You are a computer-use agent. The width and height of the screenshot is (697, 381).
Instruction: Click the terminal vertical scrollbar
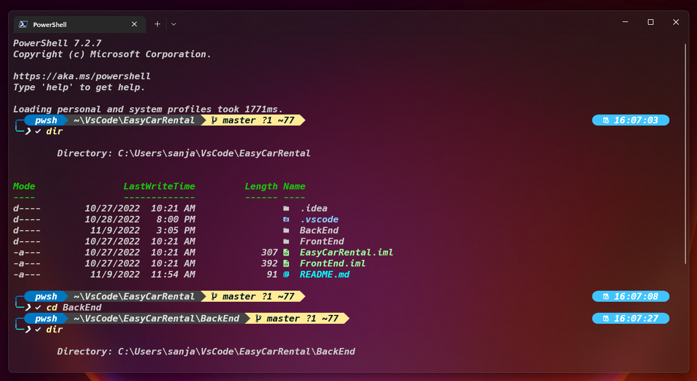point(685,153)
